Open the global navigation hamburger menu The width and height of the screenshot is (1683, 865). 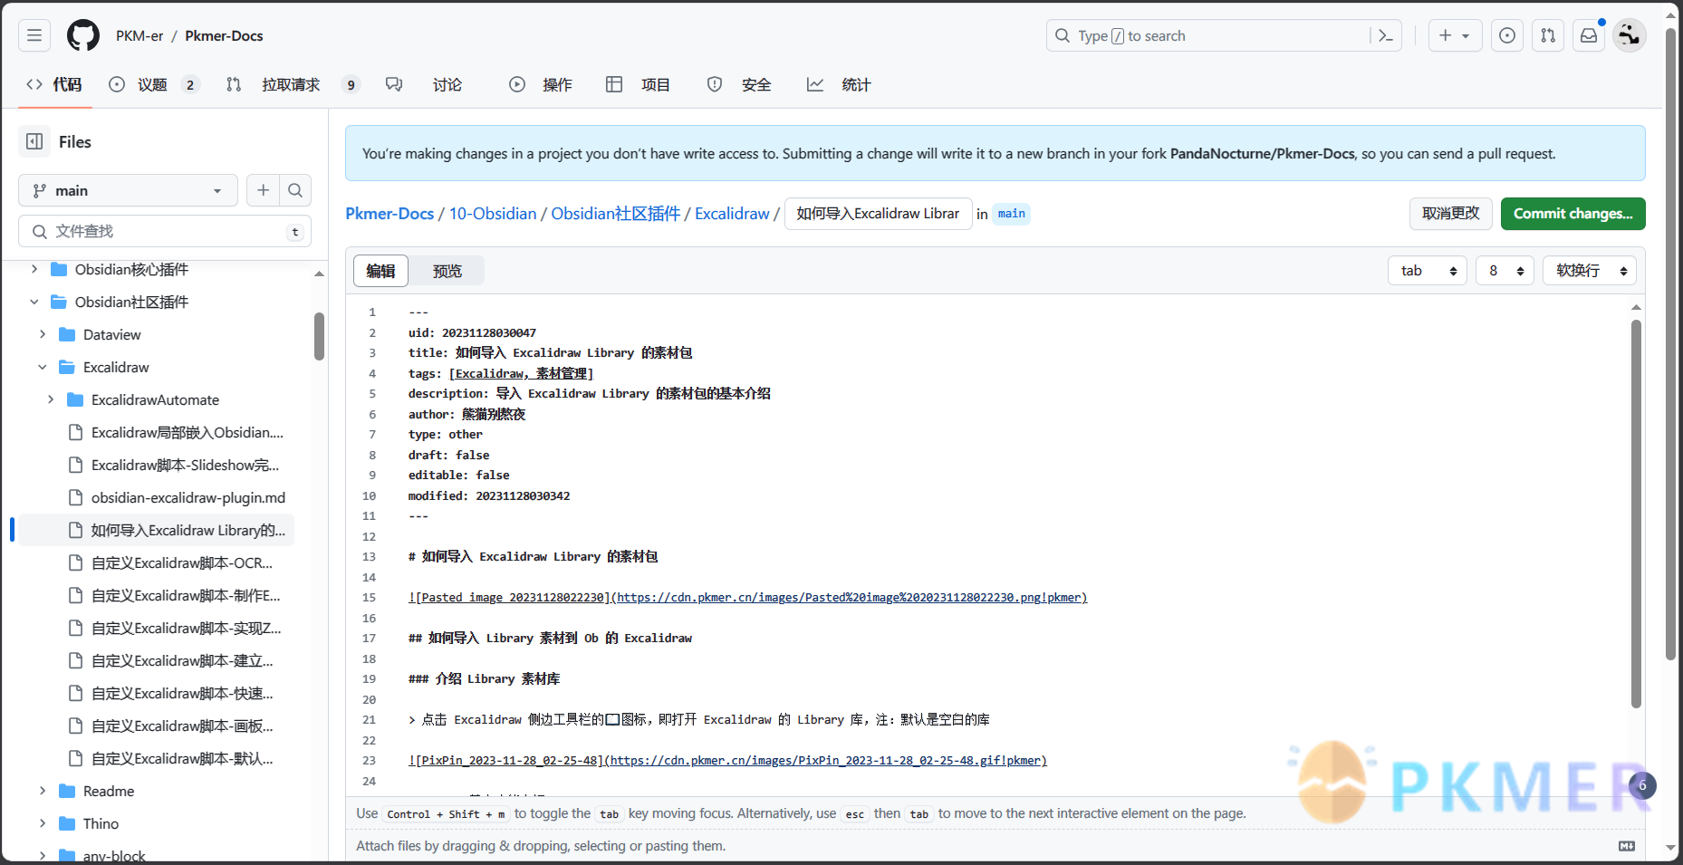[34, 35]
